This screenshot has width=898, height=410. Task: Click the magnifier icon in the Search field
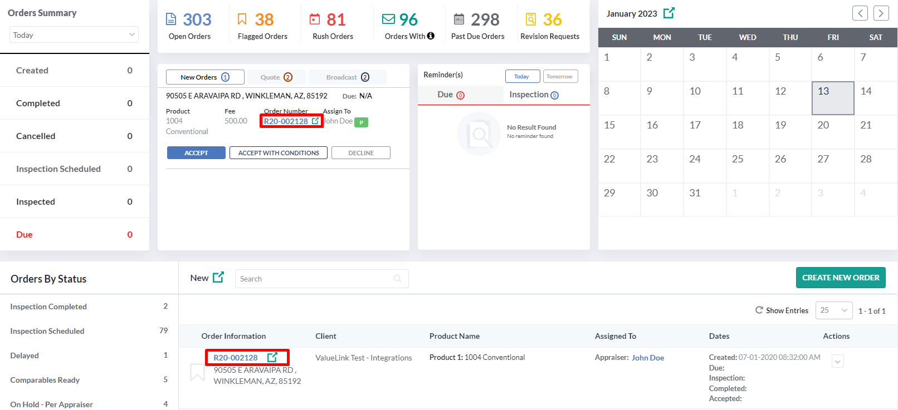[x=398, y=279]
